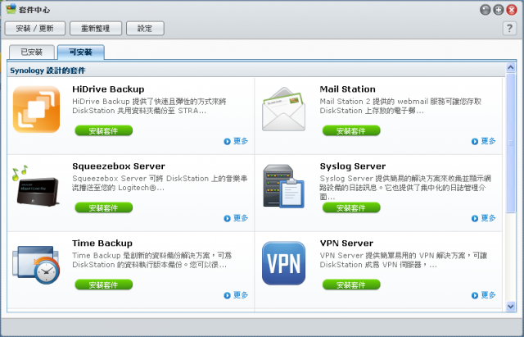This screenshot has width=524, height=337.
Task: Click the Time Backup clock icon
Action: tap(36, 265)
